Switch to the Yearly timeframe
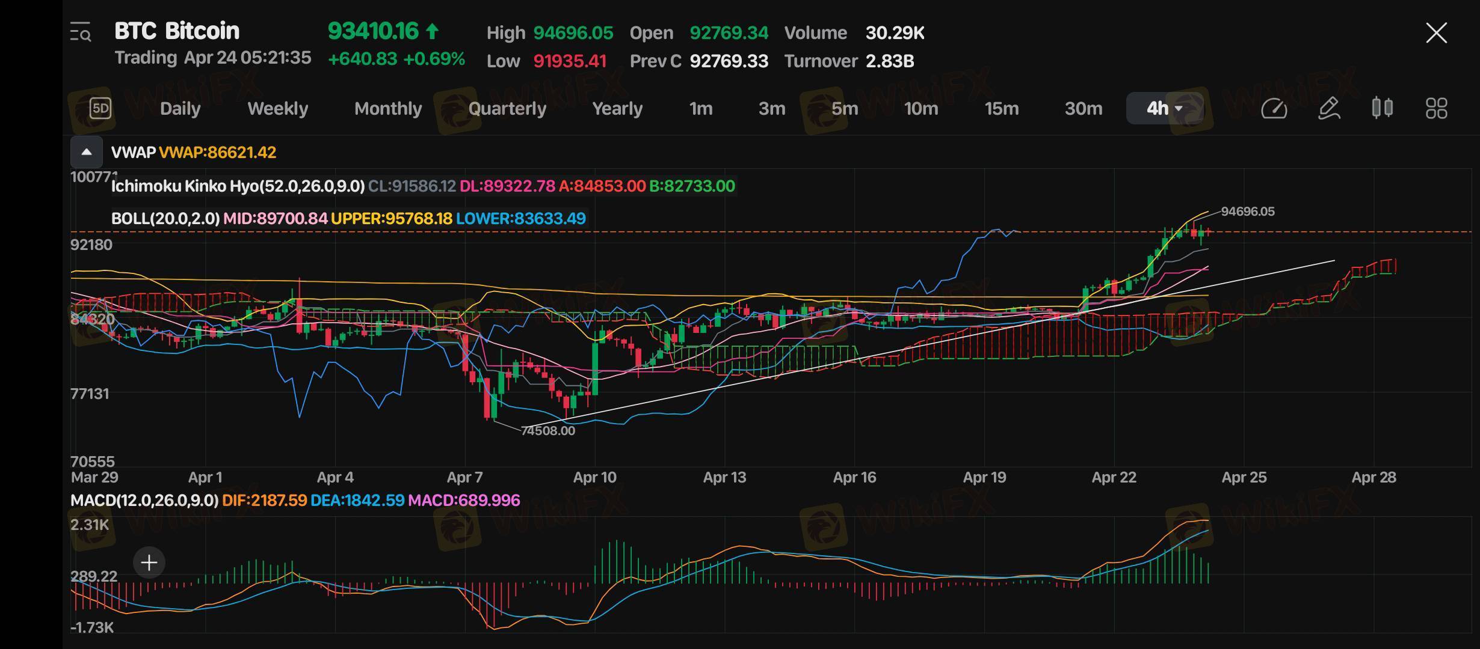Viewport: 1480px width, 649px height. pyautogui.click(x=617, y=109)
